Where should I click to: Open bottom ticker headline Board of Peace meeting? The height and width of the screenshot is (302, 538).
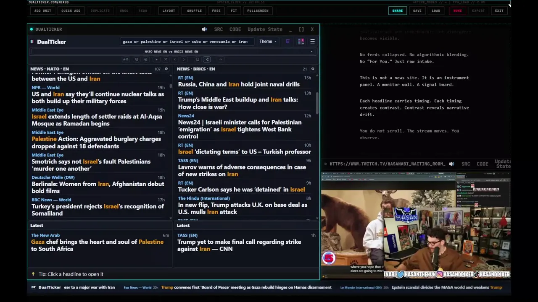[246, 288]
